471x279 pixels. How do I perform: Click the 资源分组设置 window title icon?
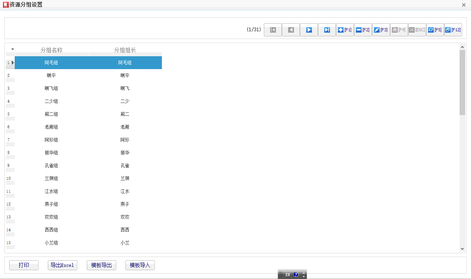pos(6,5)
